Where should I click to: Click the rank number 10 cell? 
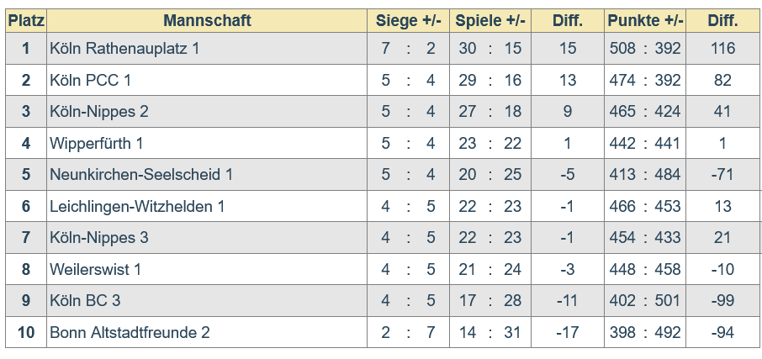pyautogui.click(x=26, y=333)
